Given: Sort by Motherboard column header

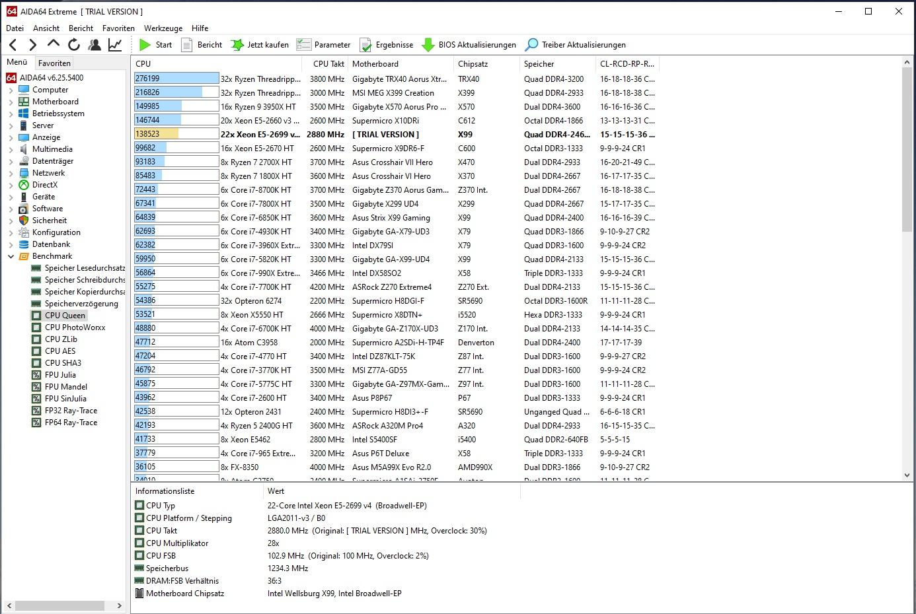Looking at the screenshot, I should pos(401,64).
